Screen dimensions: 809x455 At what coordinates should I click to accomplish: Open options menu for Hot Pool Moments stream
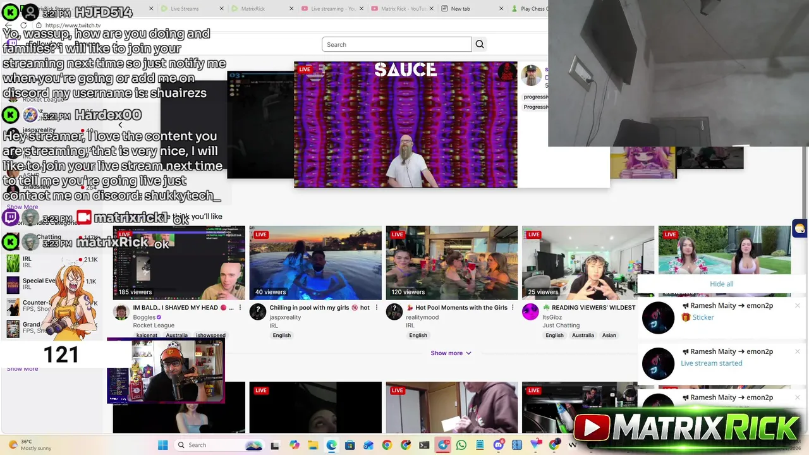(x=513, y=308)
